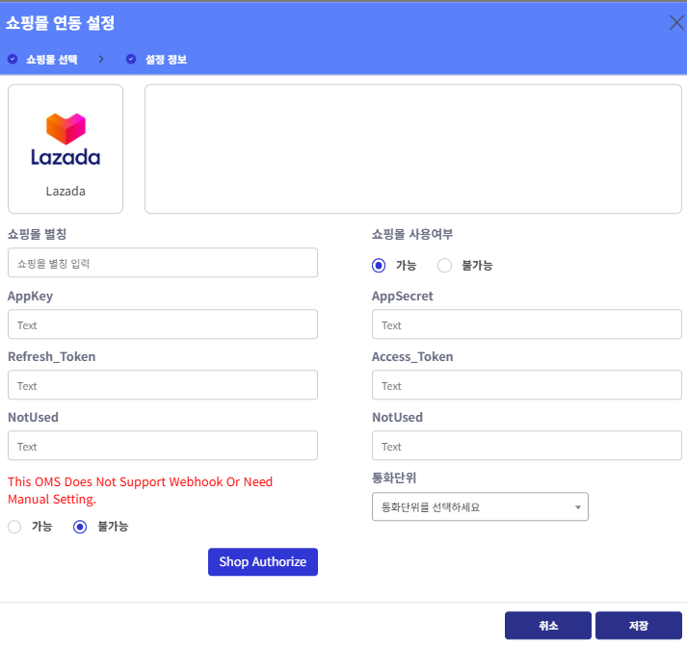Click the AppSecret text field
The height and width of the screenshot is (646, 687).
click(x=526, y=324)
